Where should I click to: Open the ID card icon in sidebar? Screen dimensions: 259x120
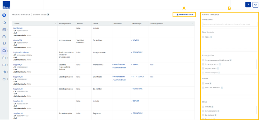point(4,30)
